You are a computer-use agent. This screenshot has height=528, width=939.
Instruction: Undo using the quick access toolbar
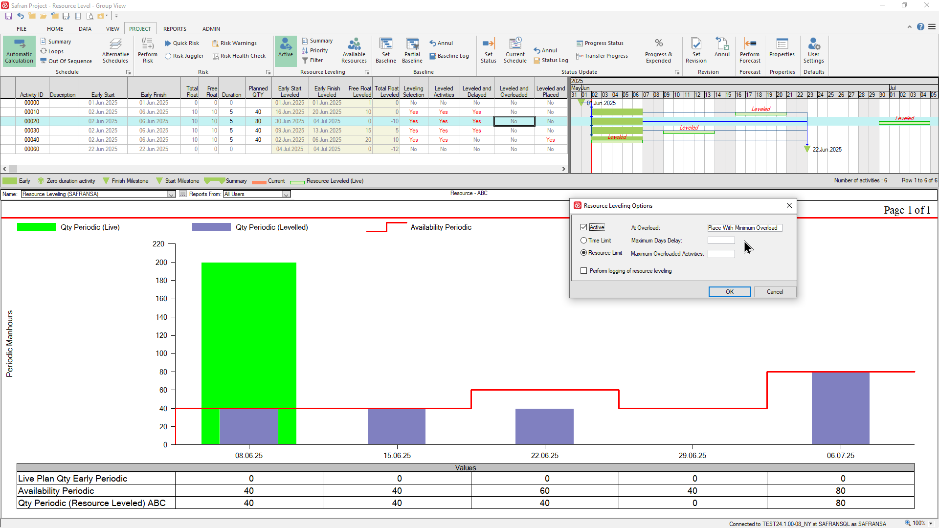[20, 16]
